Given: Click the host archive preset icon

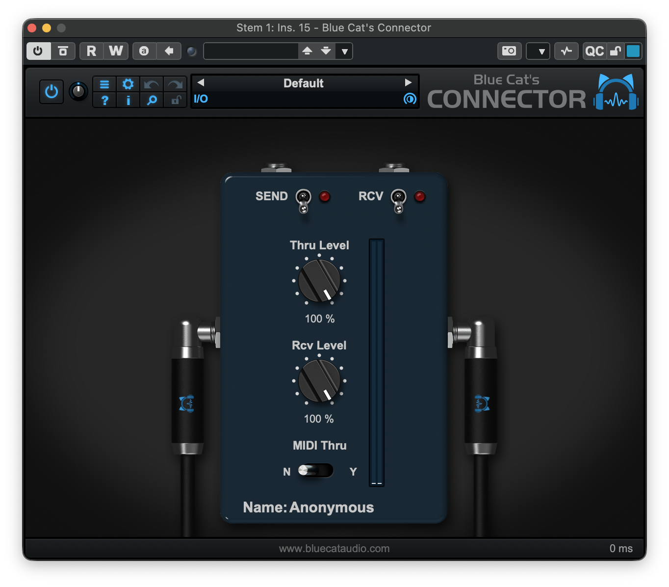Looking at the screenshot, I should [63, 51].
